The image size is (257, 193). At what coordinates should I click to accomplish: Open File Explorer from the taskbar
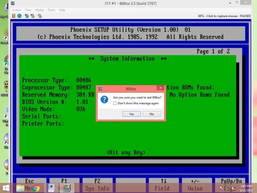[20, 188]
